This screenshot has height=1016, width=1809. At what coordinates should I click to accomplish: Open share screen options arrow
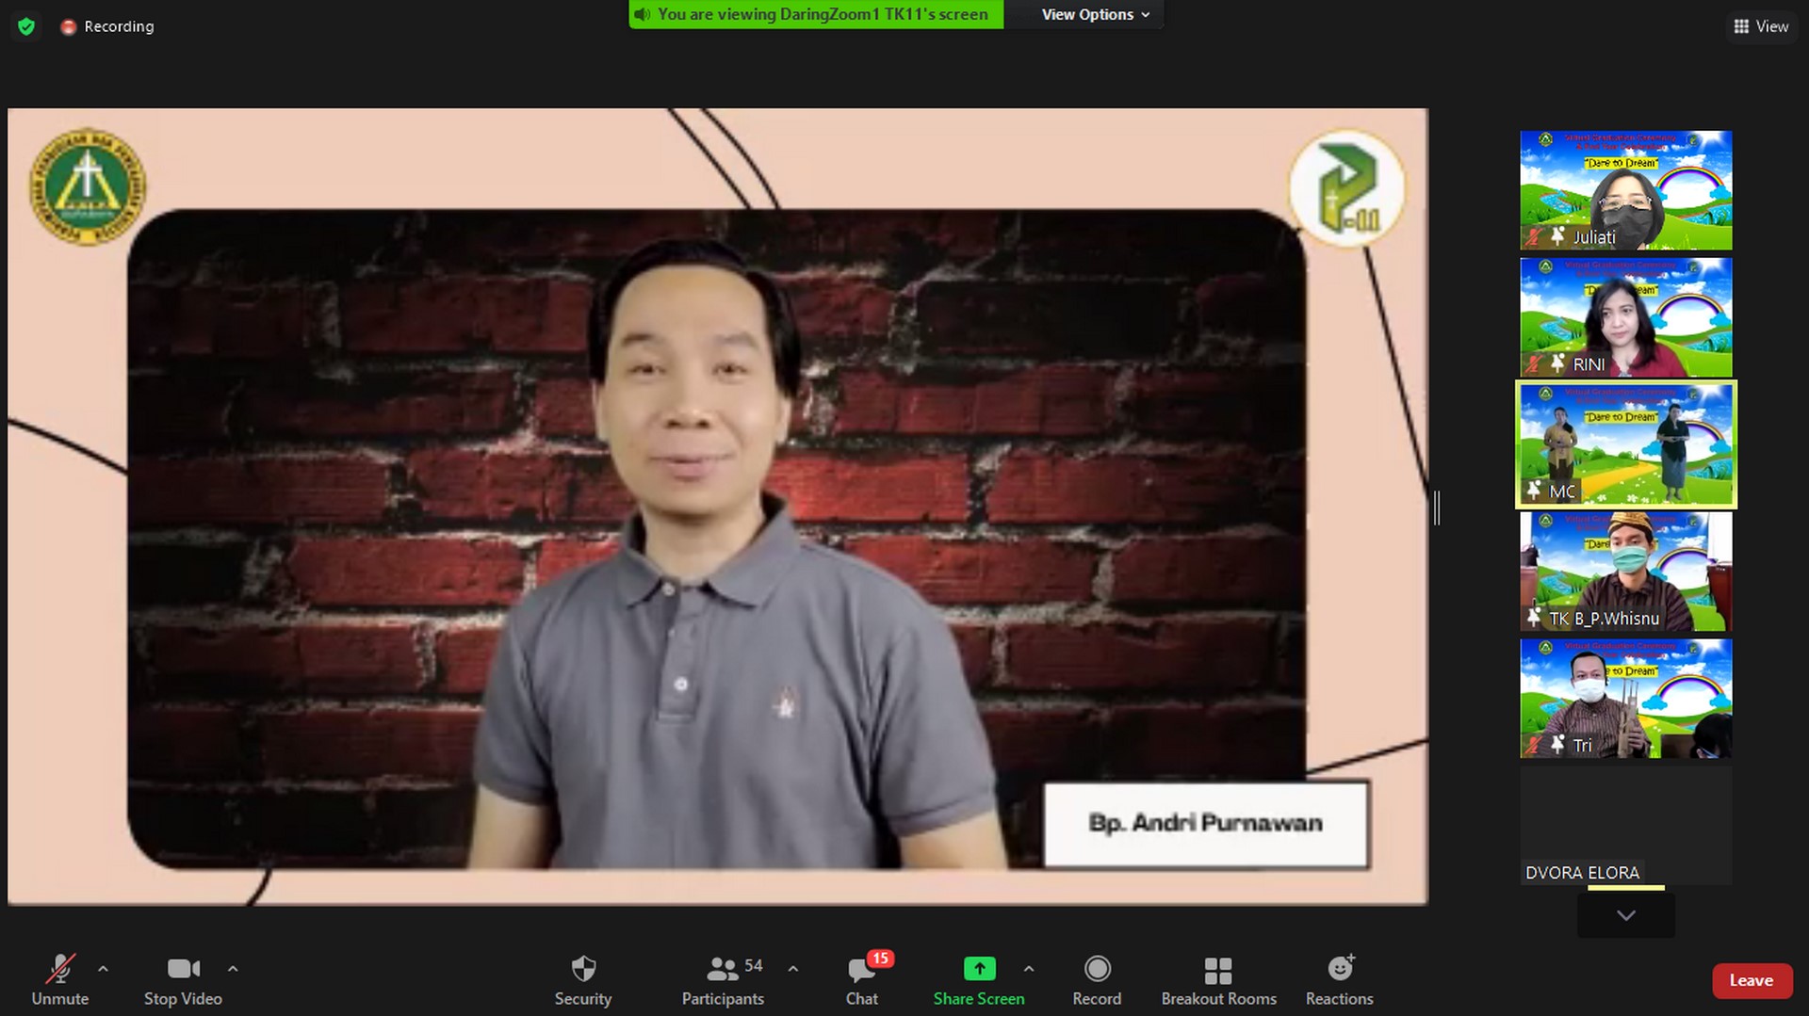click(x=1029, y=968)
